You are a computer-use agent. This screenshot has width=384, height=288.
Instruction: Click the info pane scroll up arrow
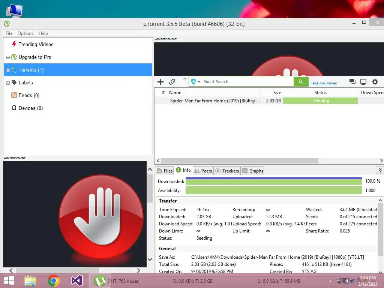380,200
